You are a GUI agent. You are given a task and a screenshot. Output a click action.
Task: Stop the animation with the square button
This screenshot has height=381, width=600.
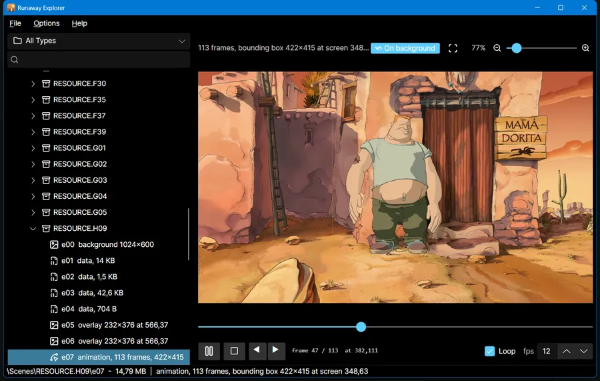(x=234, y=351)
